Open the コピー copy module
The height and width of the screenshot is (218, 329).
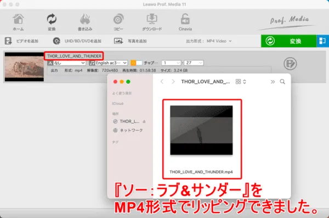pyautogui.click(x=118, y=23)
